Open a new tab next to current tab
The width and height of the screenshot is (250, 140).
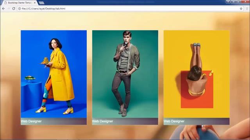(x=41, y=3)
